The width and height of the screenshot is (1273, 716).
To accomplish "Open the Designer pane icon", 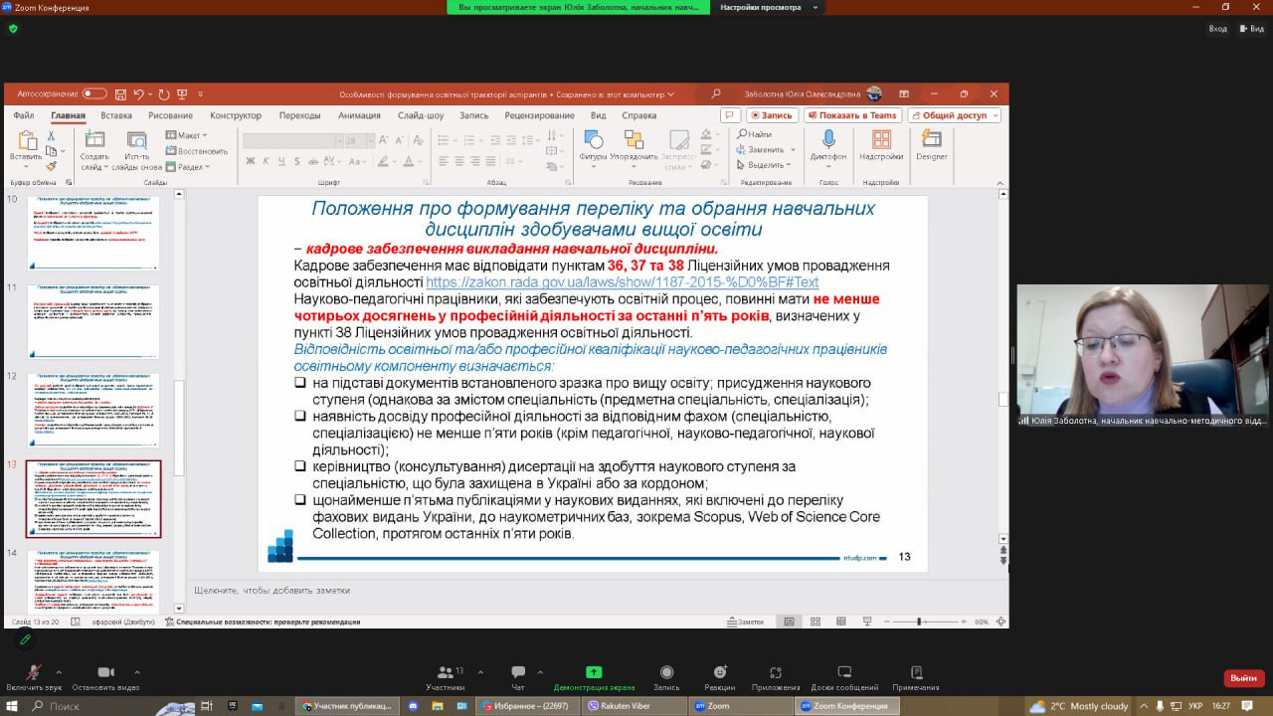I will point(931,142).
